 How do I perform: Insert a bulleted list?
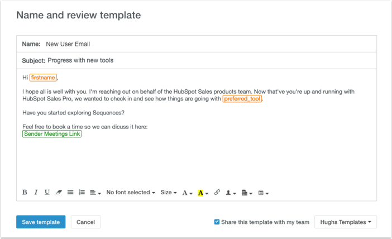click(70, 192)
